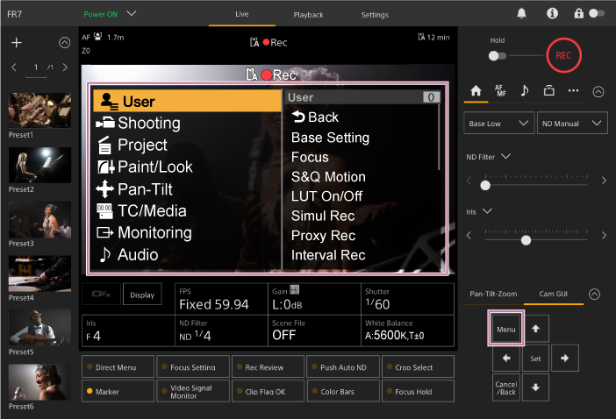
Task: Open the Base Low dropdown
Action: 498,124
